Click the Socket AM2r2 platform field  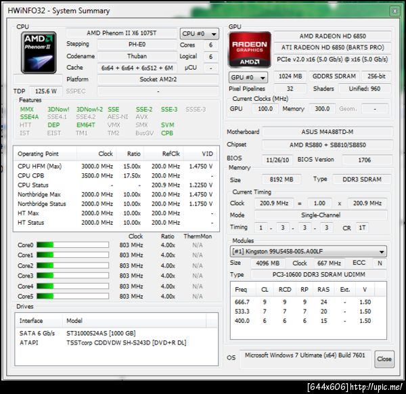tap(158, 79)
